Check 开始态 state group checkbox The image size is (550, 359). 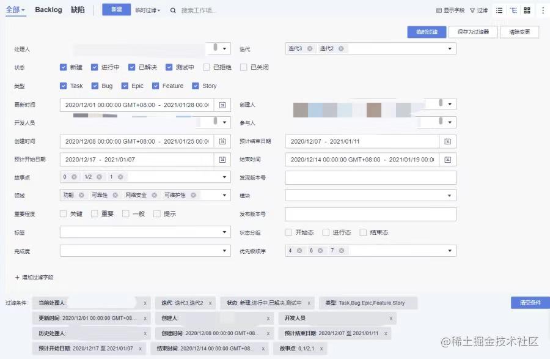point(288,232)
